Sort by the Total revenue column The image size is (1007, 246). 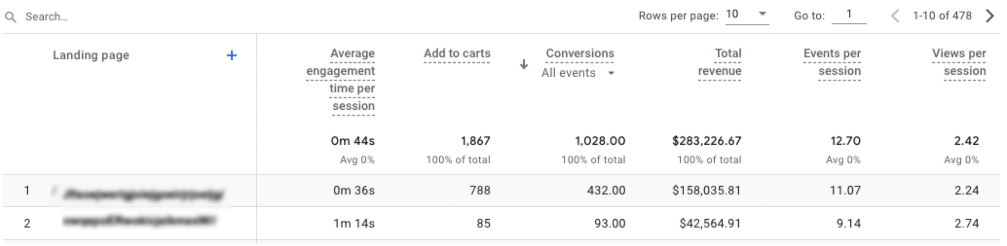720,62
